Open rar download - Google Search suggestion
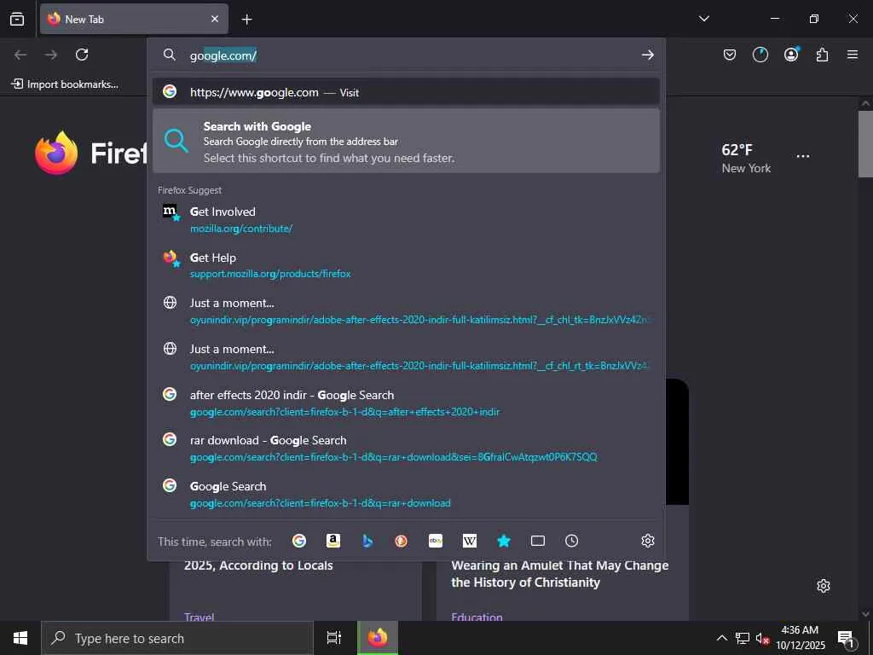Image resolution: width=873 pixels, height=655 pixels. click(407, 449)
